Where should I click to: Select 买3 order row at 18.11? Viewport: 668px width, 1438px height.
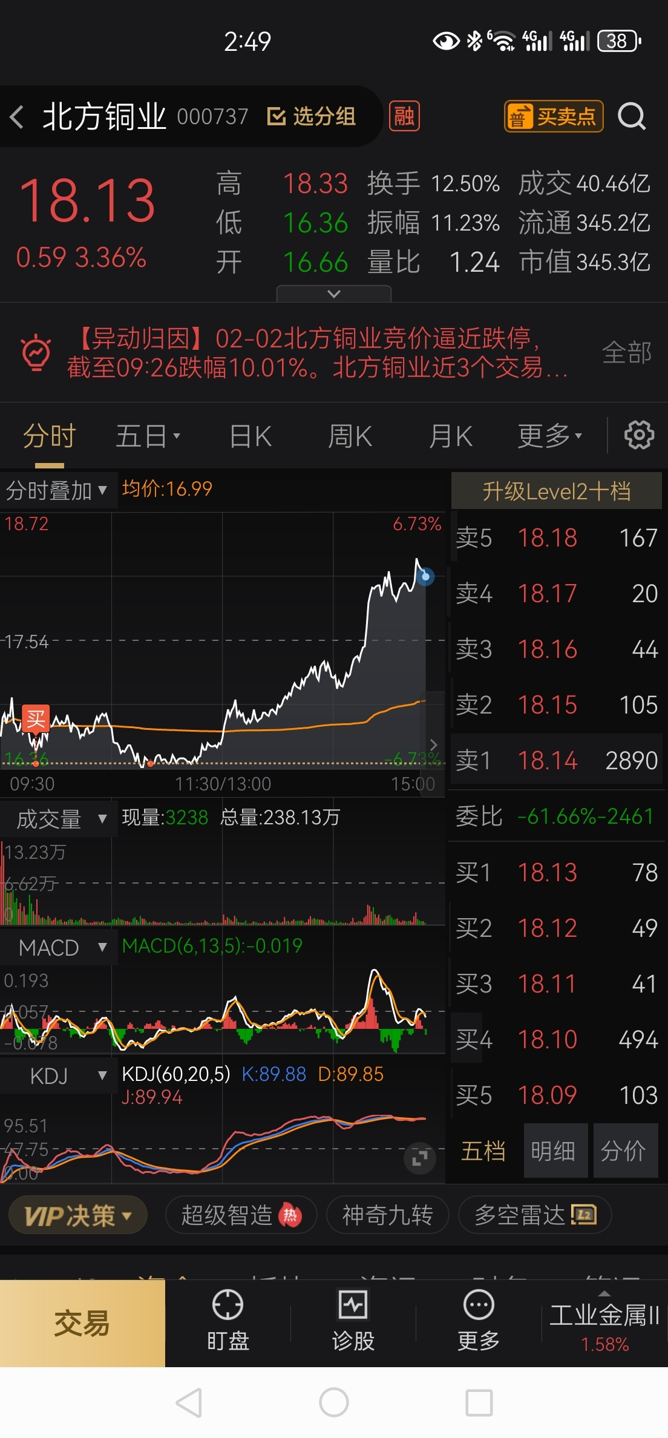point(557,984)
